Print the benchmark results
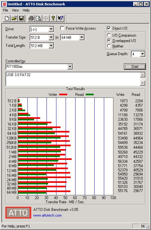 (31, 18)
